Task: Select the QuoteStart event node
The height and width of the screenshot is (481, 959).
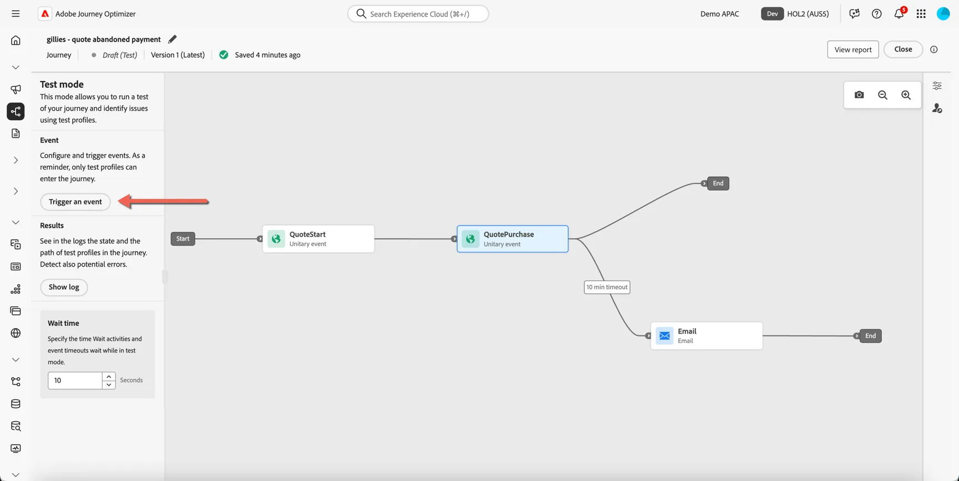Action: pos(319,239)
